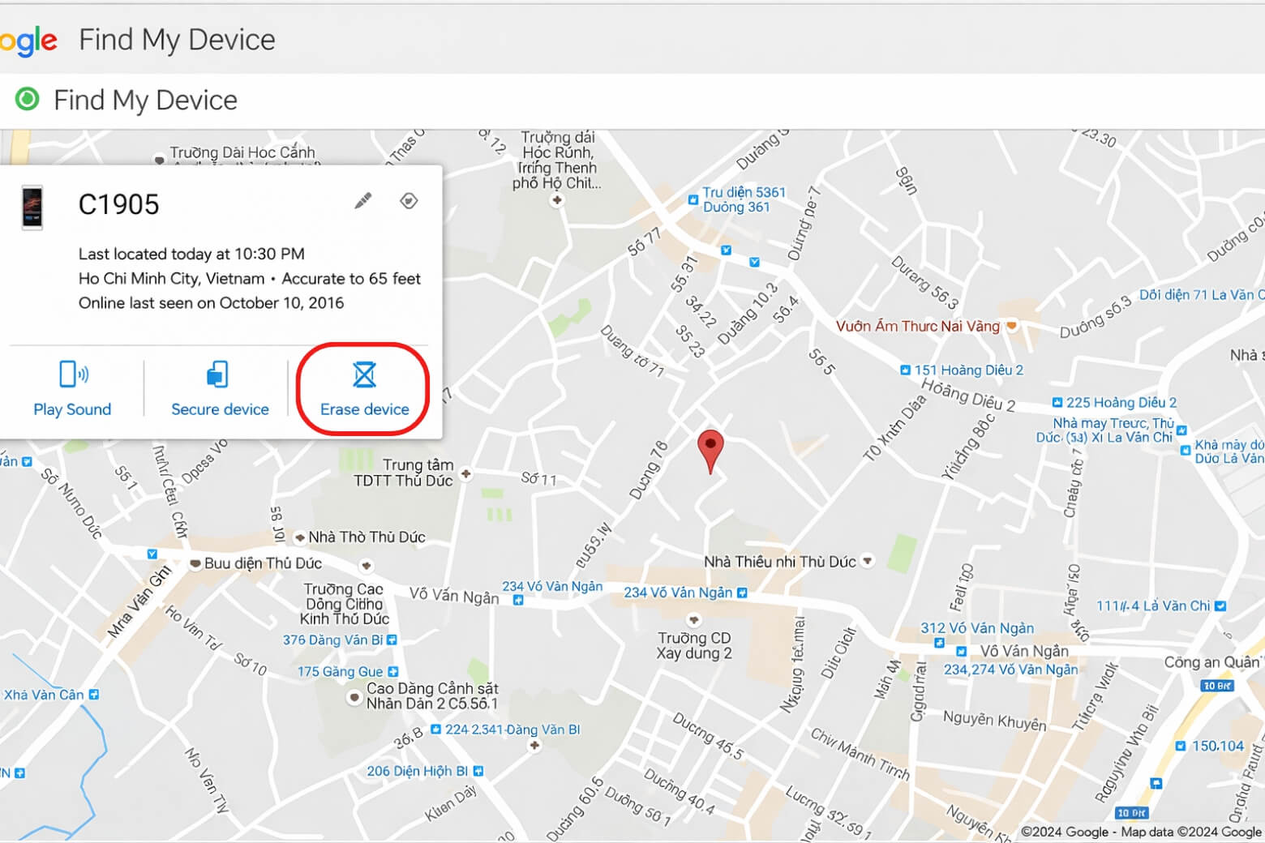Click the locate device icon beside the pencil
Screen dimensions: 1265x843
tap(410, 200)
